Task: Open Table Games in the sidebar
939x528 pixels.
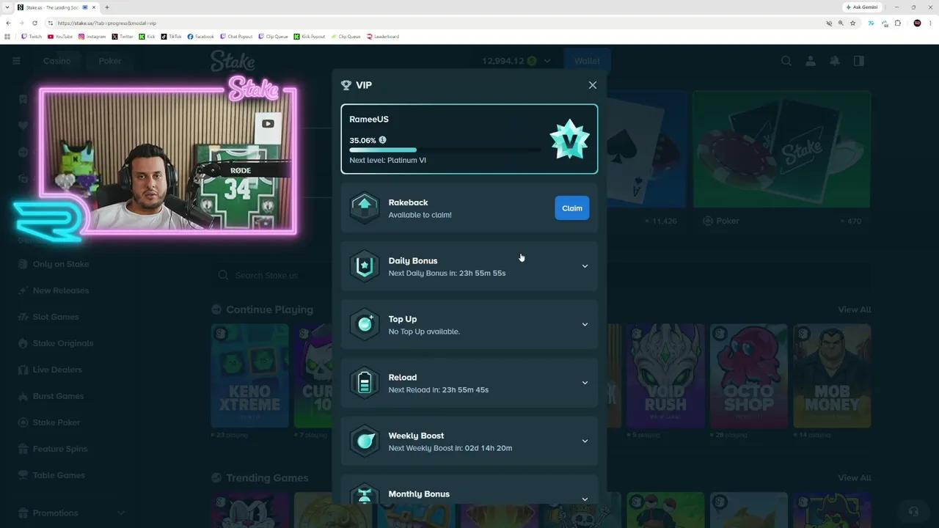Action: click(51, 475)
